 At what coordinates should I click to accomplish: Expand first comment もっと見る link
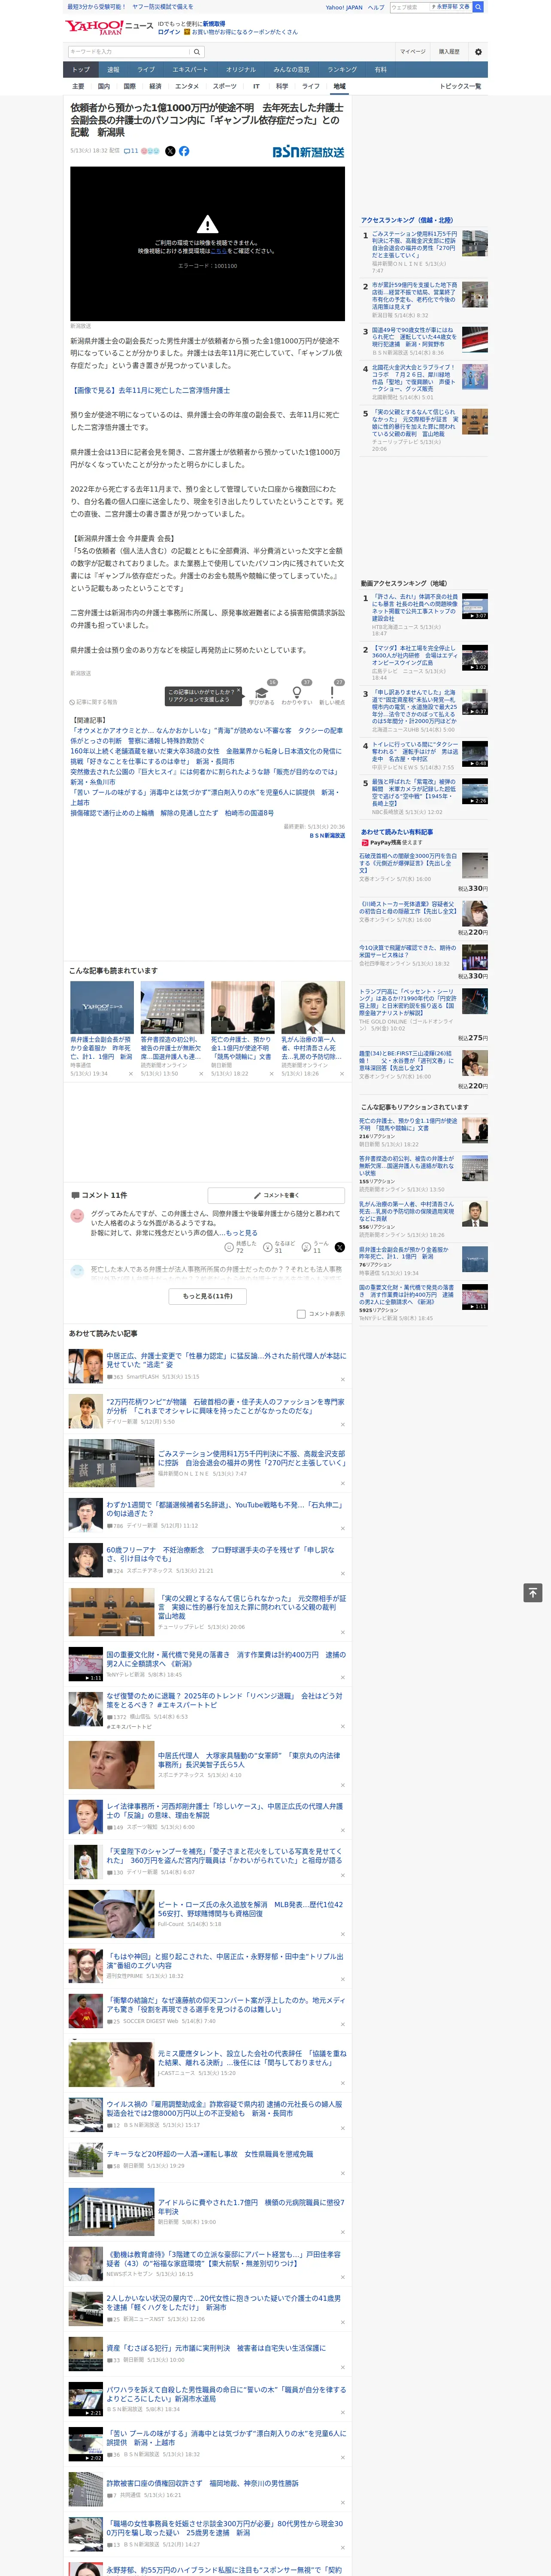241,1233
